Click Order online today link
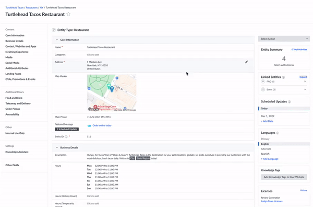Screen dimensions: 313x207 pos(102,125)
